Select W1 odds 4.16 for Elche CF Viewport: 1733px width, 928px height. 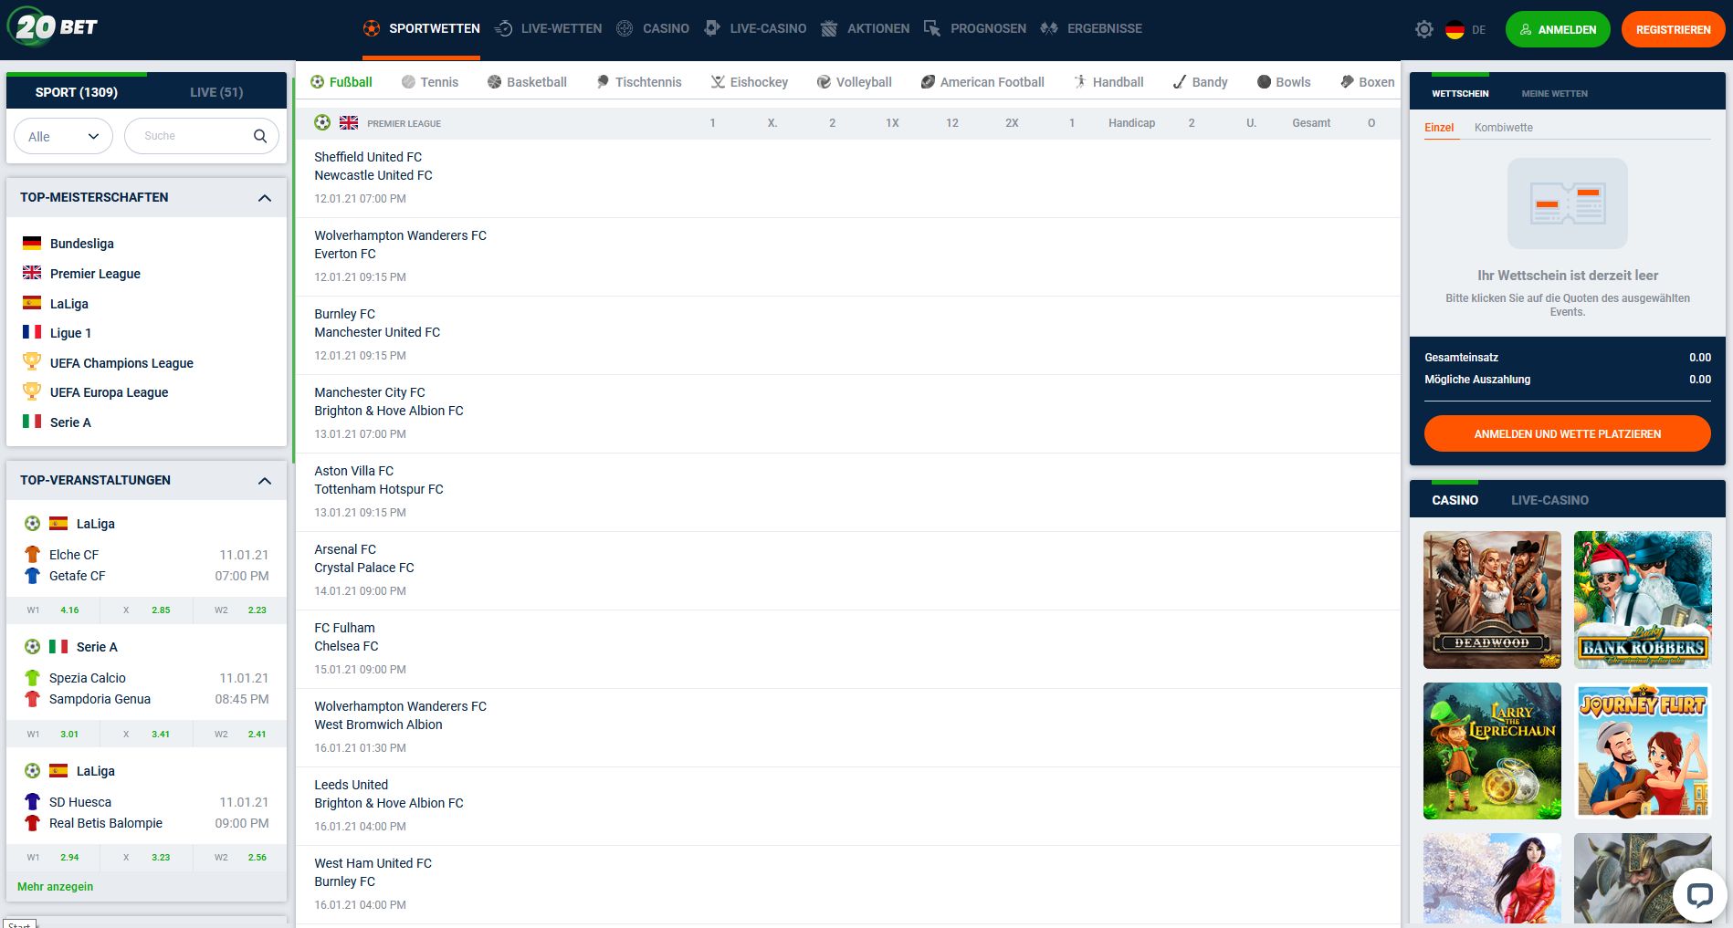coord(52,610)
